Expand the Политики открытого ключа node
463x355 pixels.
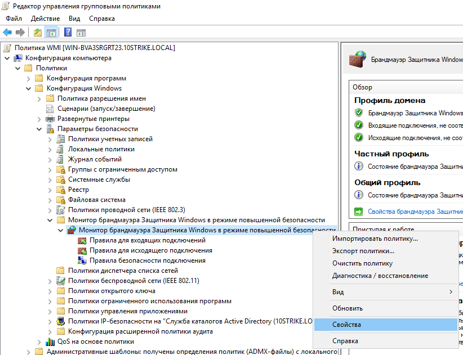(50, 291)
